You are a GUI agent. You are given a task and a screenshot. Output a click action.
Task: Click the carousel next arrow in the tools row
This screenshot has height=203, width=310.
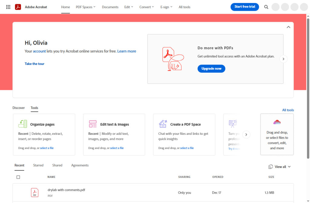coord(246,135)
